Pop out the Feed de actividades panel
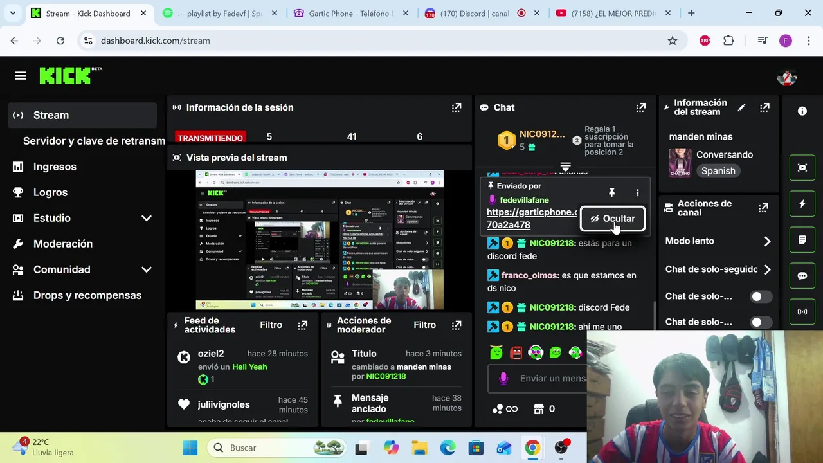The width and height of the screenshot is (823, 463). pyautogui.click(x=303, y=325)
